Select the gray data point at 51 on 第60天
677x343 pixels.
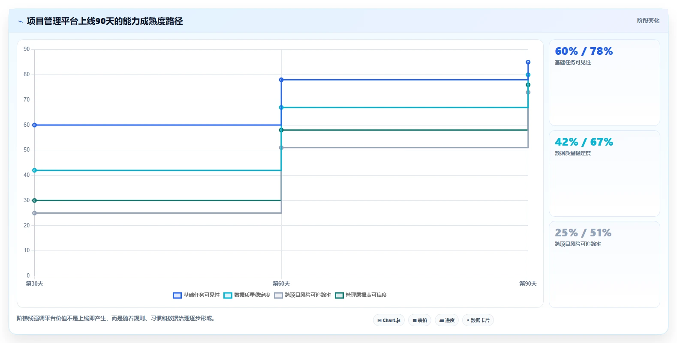click(x=281, y=148)
